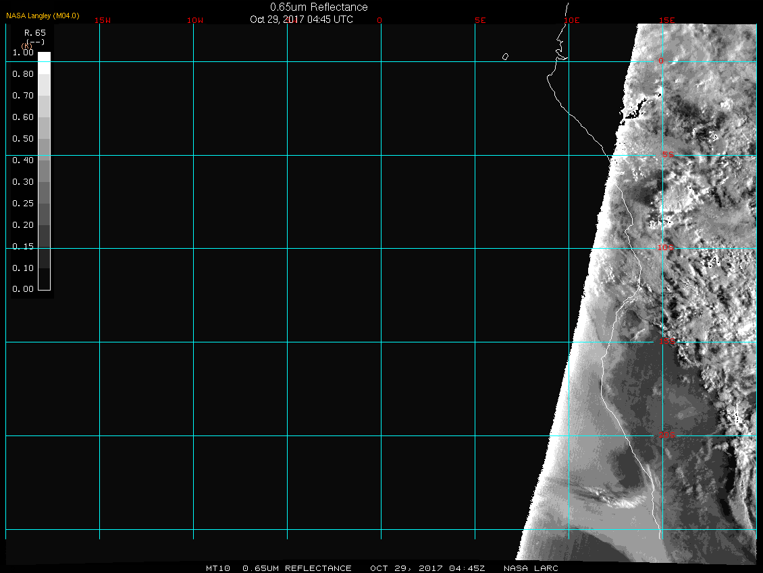Click the 0.10 value on the colorbar
This screenshot has height=573, width=763.
23,268
